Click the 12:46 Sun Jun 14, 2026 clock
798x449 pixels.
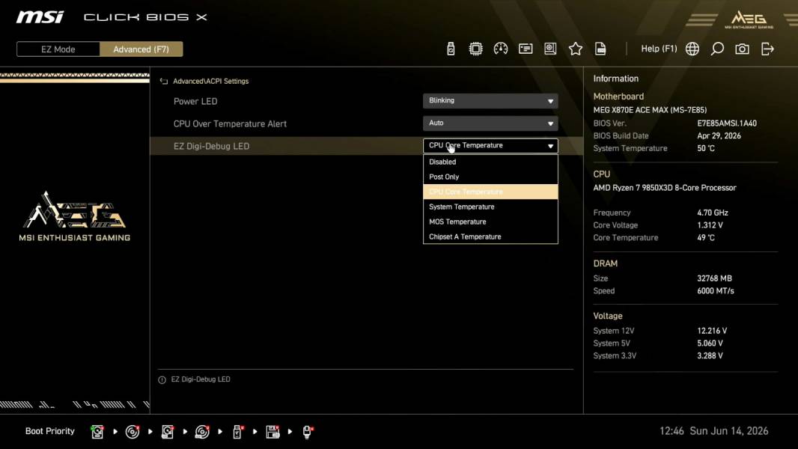pos(714,431)
